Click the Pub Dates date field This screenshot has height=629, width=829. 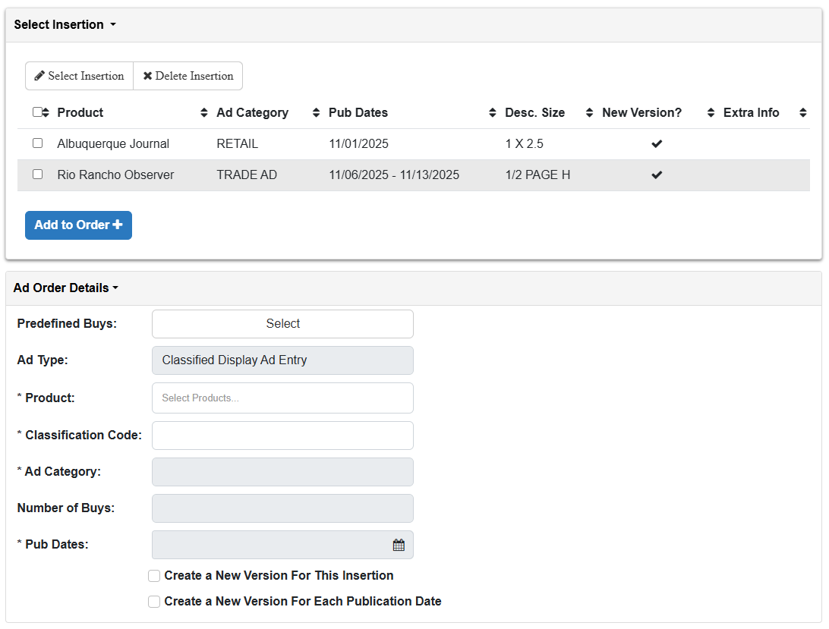point(282,545)
